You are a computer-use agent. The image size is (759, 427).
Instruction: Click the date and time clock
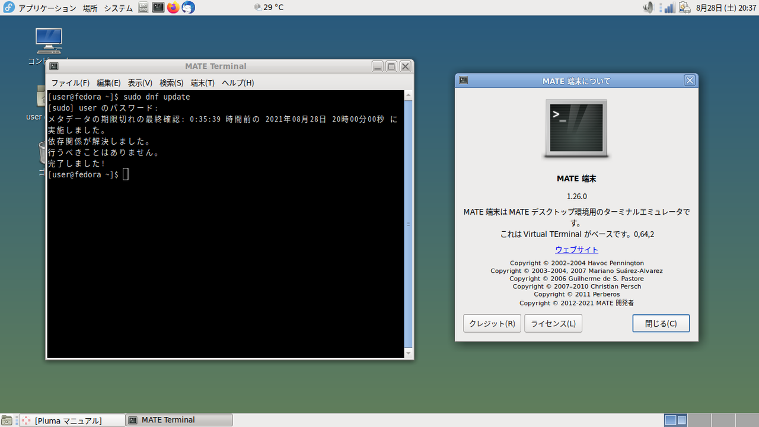coord(726,8)
